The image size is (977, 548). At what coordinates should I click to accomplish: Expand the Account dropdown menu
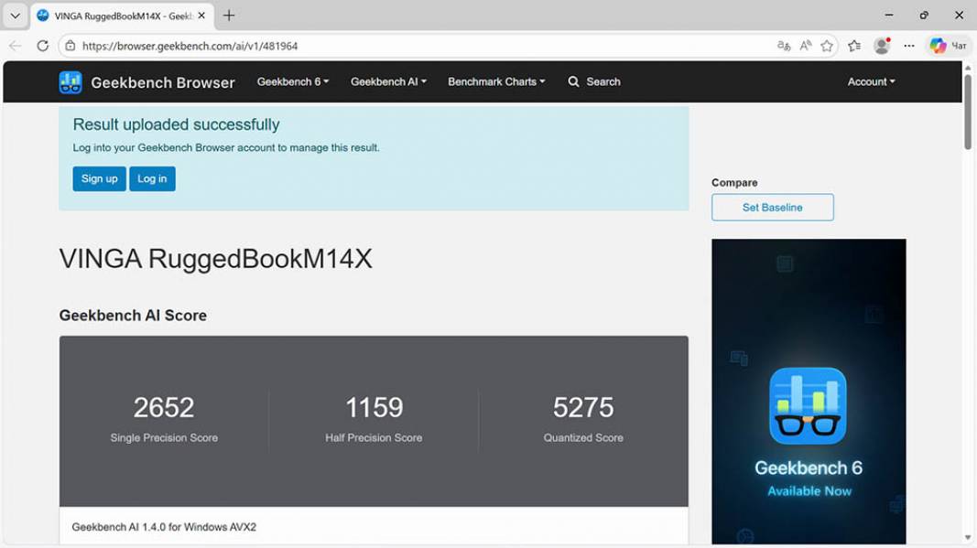pos(871,81)
